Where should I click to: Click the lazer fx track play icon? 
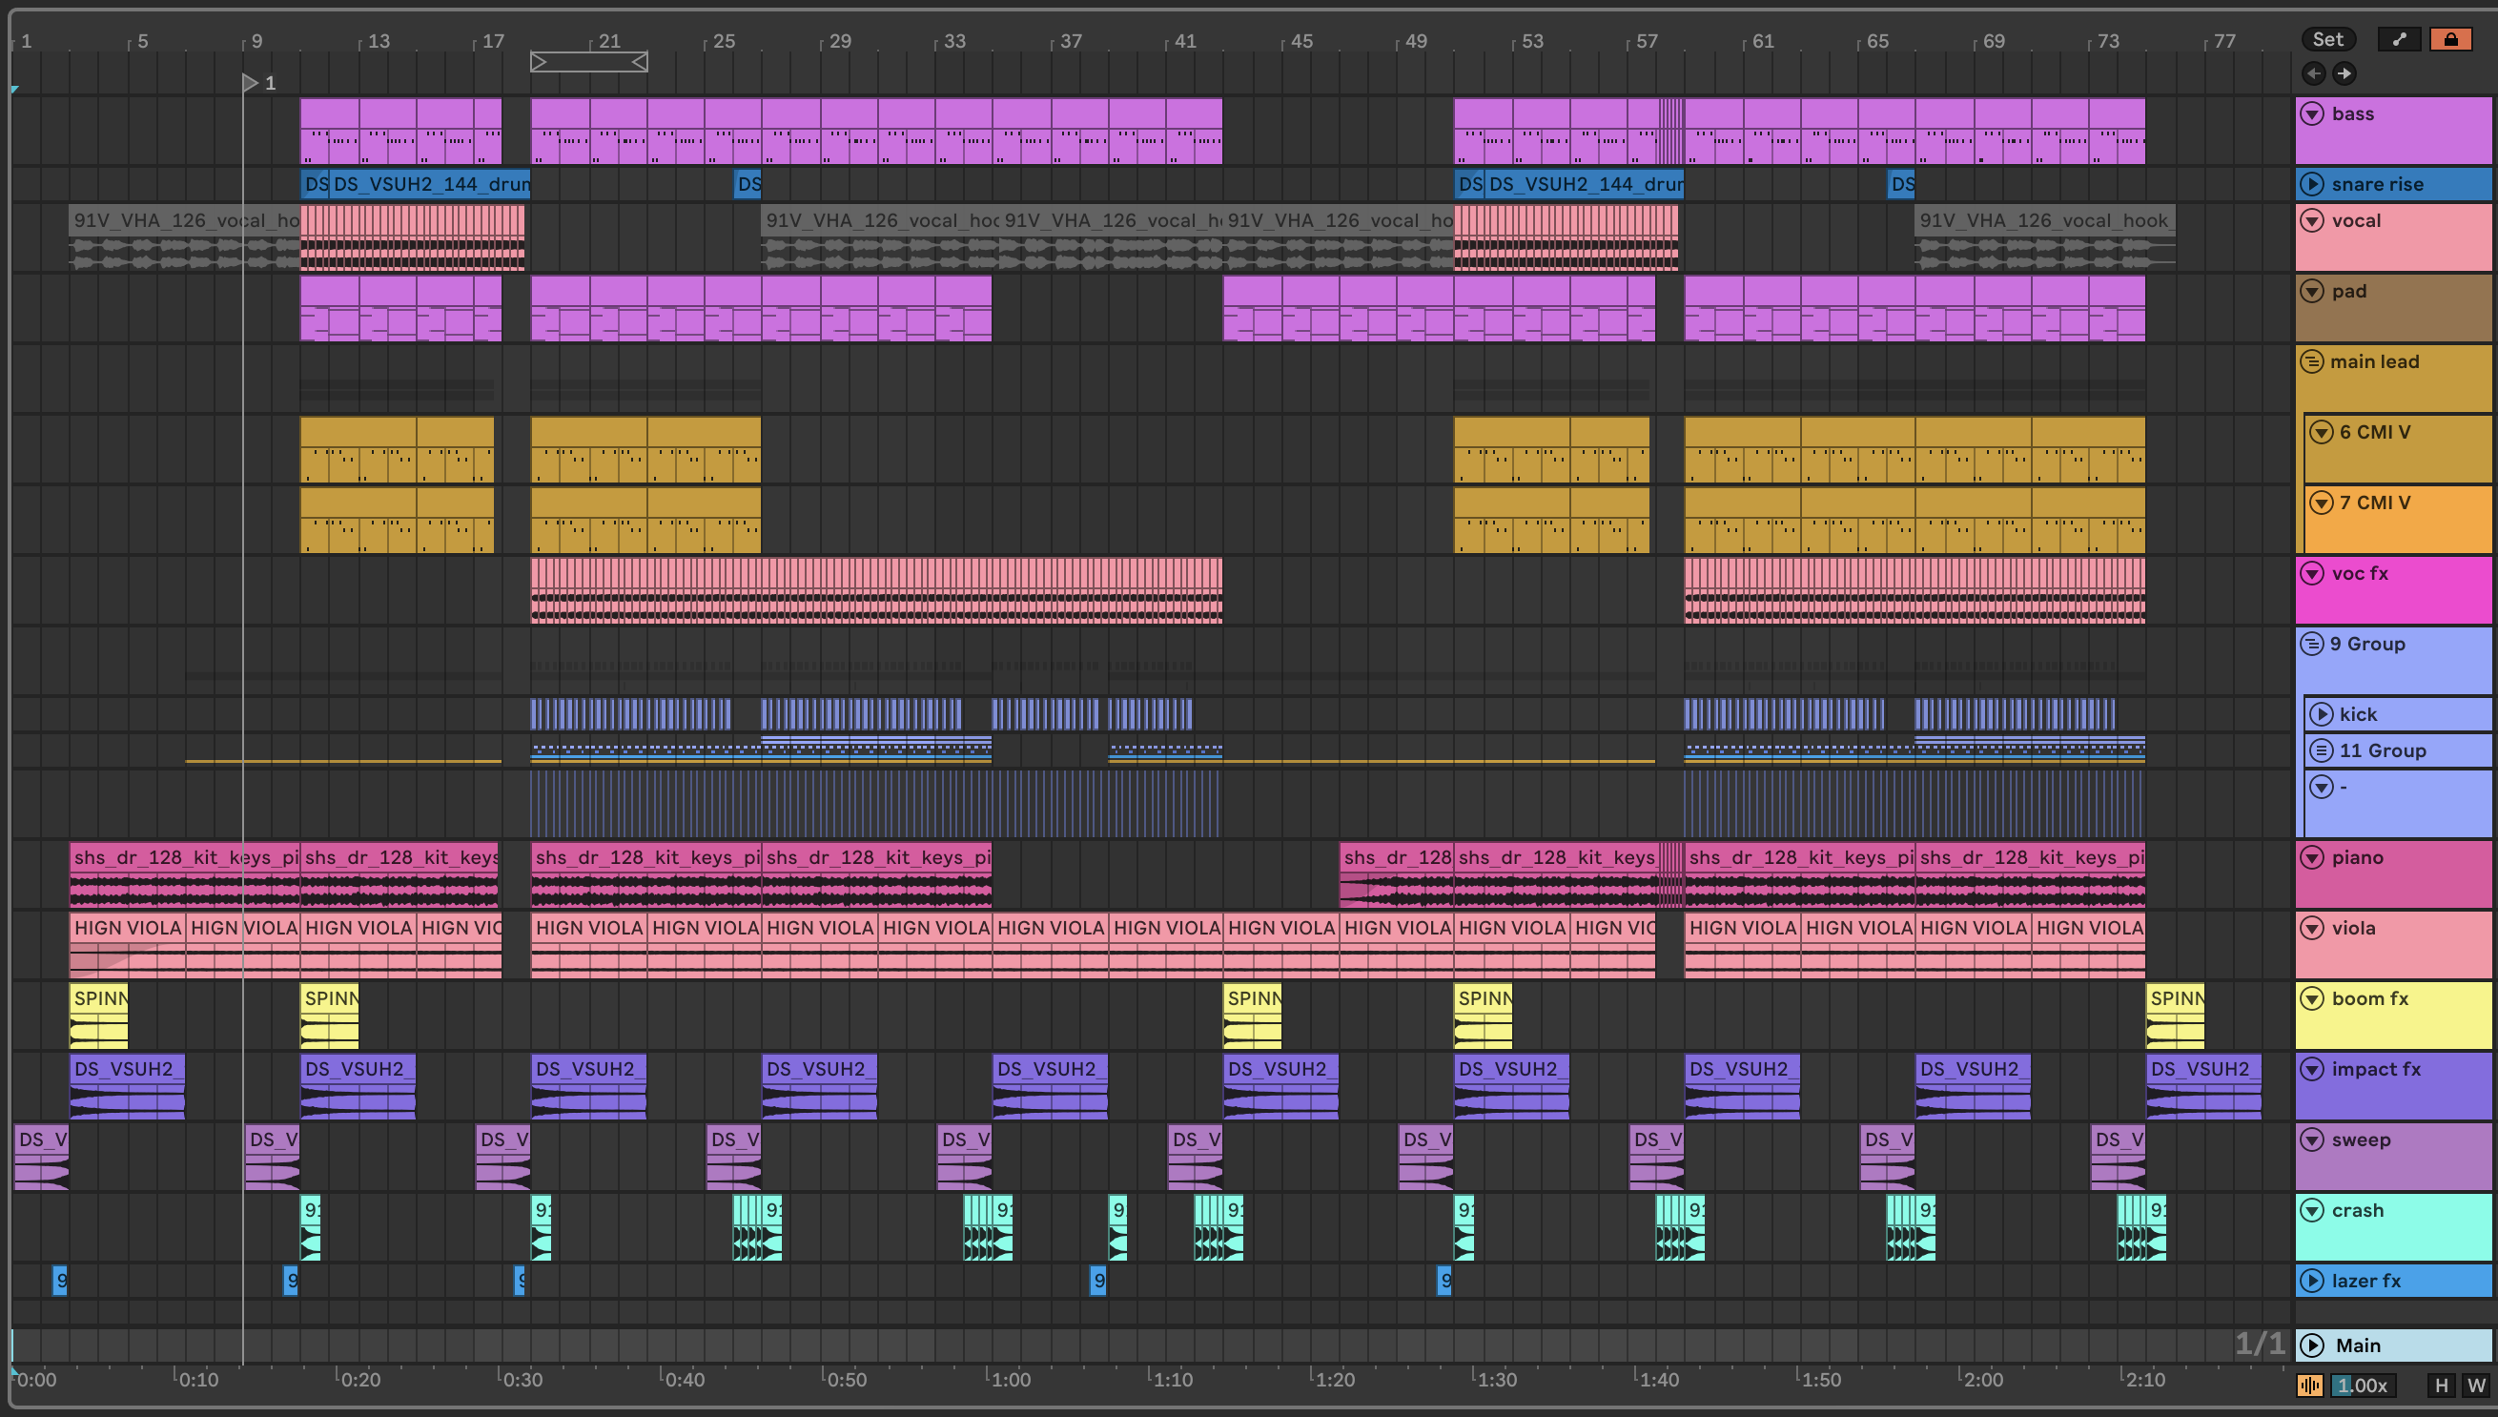tap(2312, 1281)
